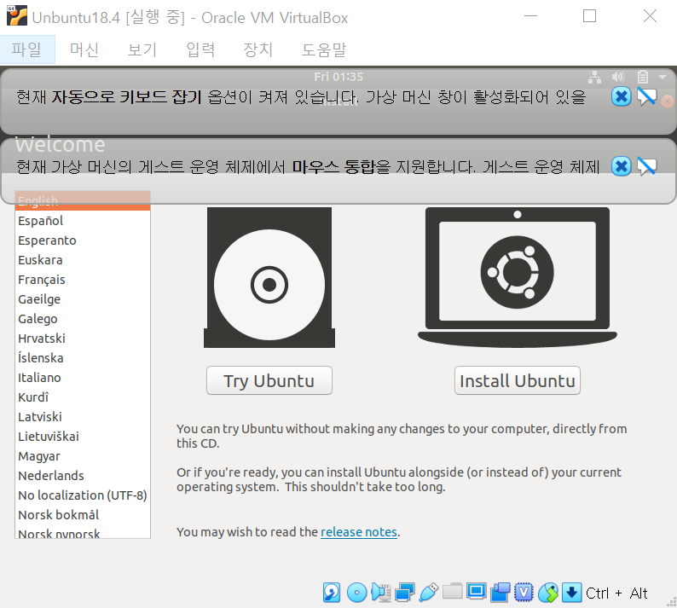Screen dimensions: 677x608
Task: Dismiss the keyboard auto-capture notification with blue X
Action: coord(622,96)
